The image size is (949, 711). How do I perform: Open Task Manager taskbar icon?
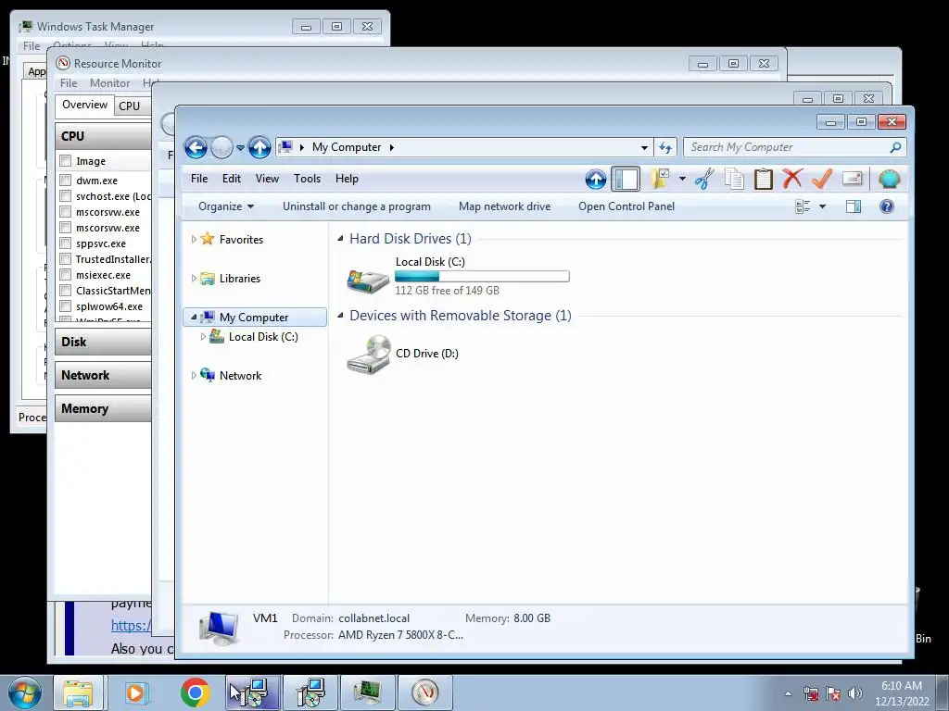click(x=367, y=692)
